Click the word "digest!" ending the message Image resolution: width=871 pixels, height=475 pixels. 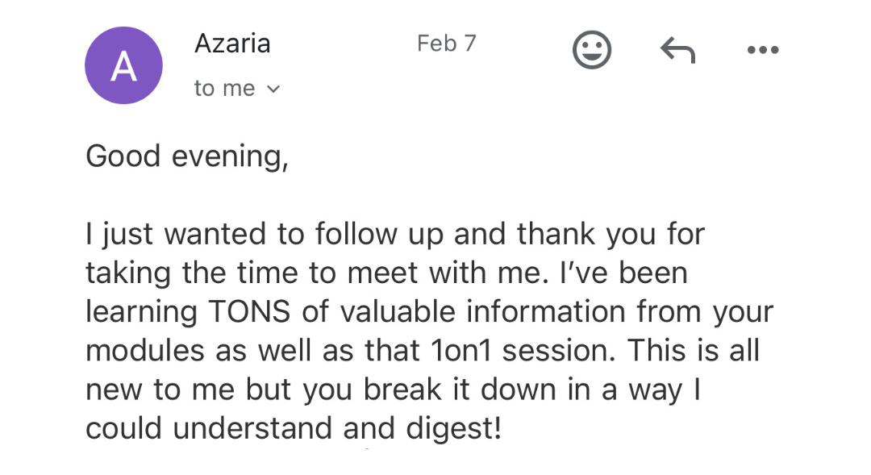coord(454,429)
